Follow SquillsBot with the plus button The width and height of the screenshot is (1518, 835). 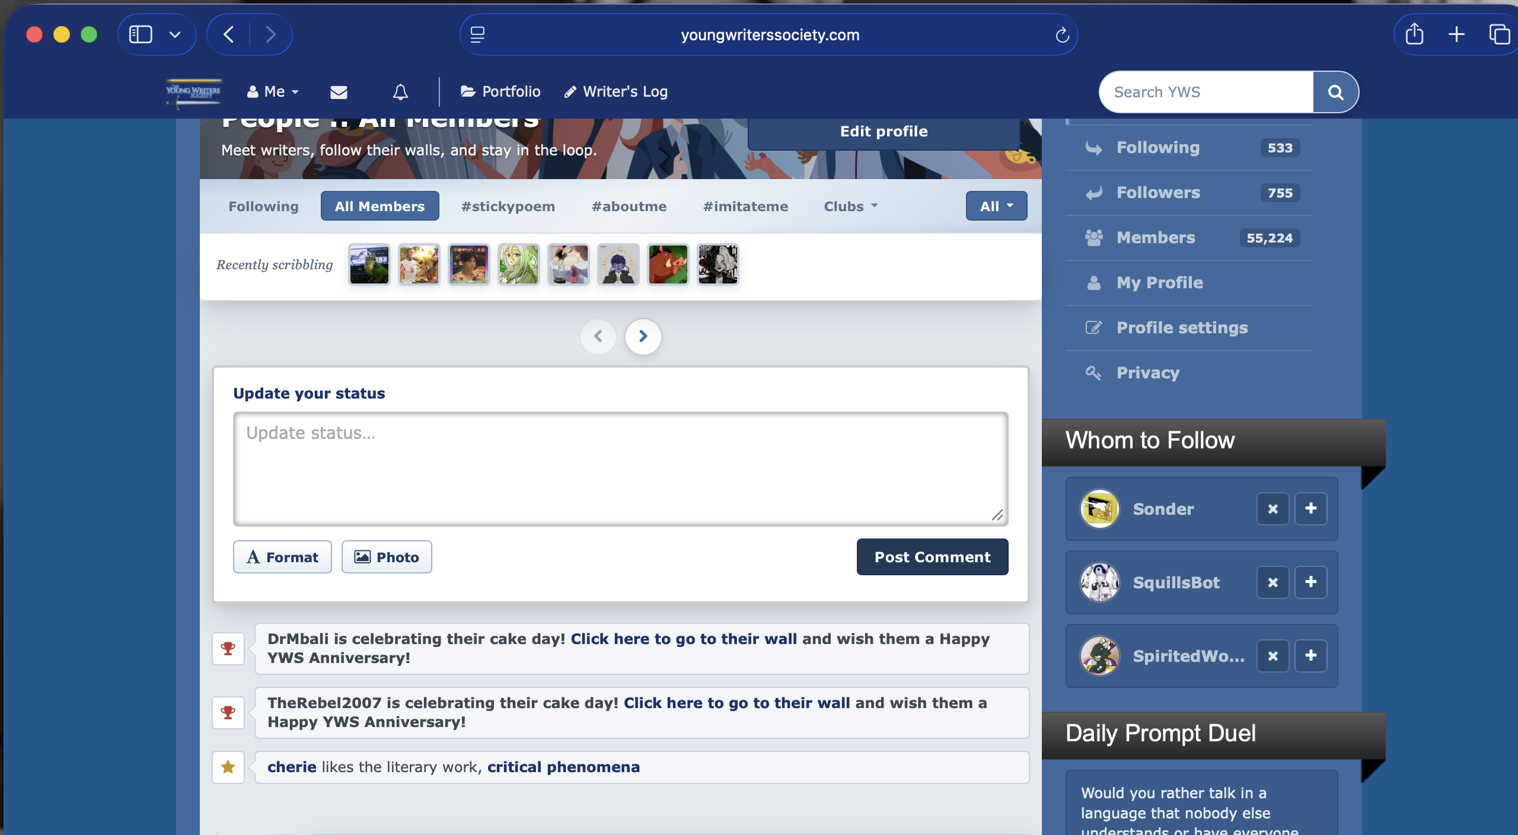click(x=1310, y=582)
